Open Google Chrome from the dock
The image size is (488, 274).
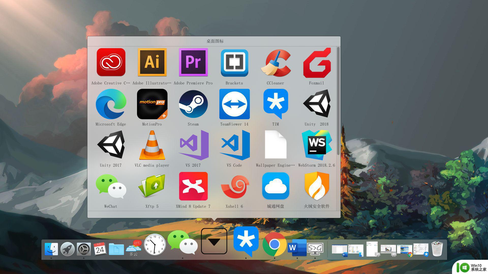pos(274,244)
